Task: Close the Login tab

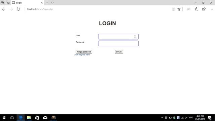Action: pyautogui.click(x=42, y=3)
